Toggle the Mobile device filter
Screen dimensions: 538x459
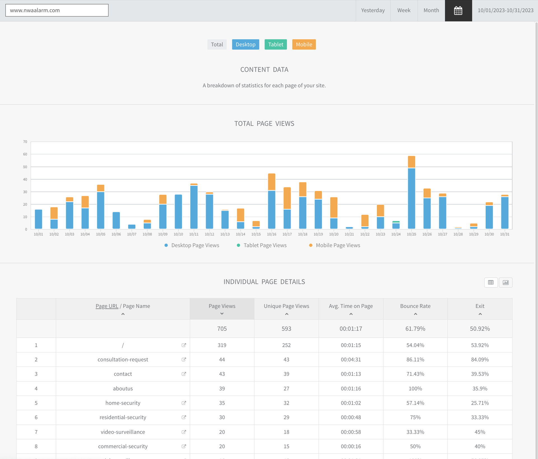[x=304, y=44]
